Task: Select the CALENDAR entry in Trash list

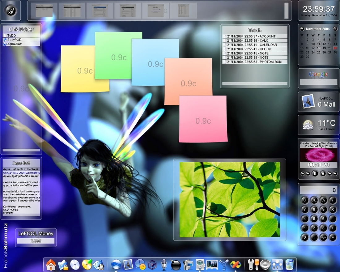Action: click(x=255, y=45)
